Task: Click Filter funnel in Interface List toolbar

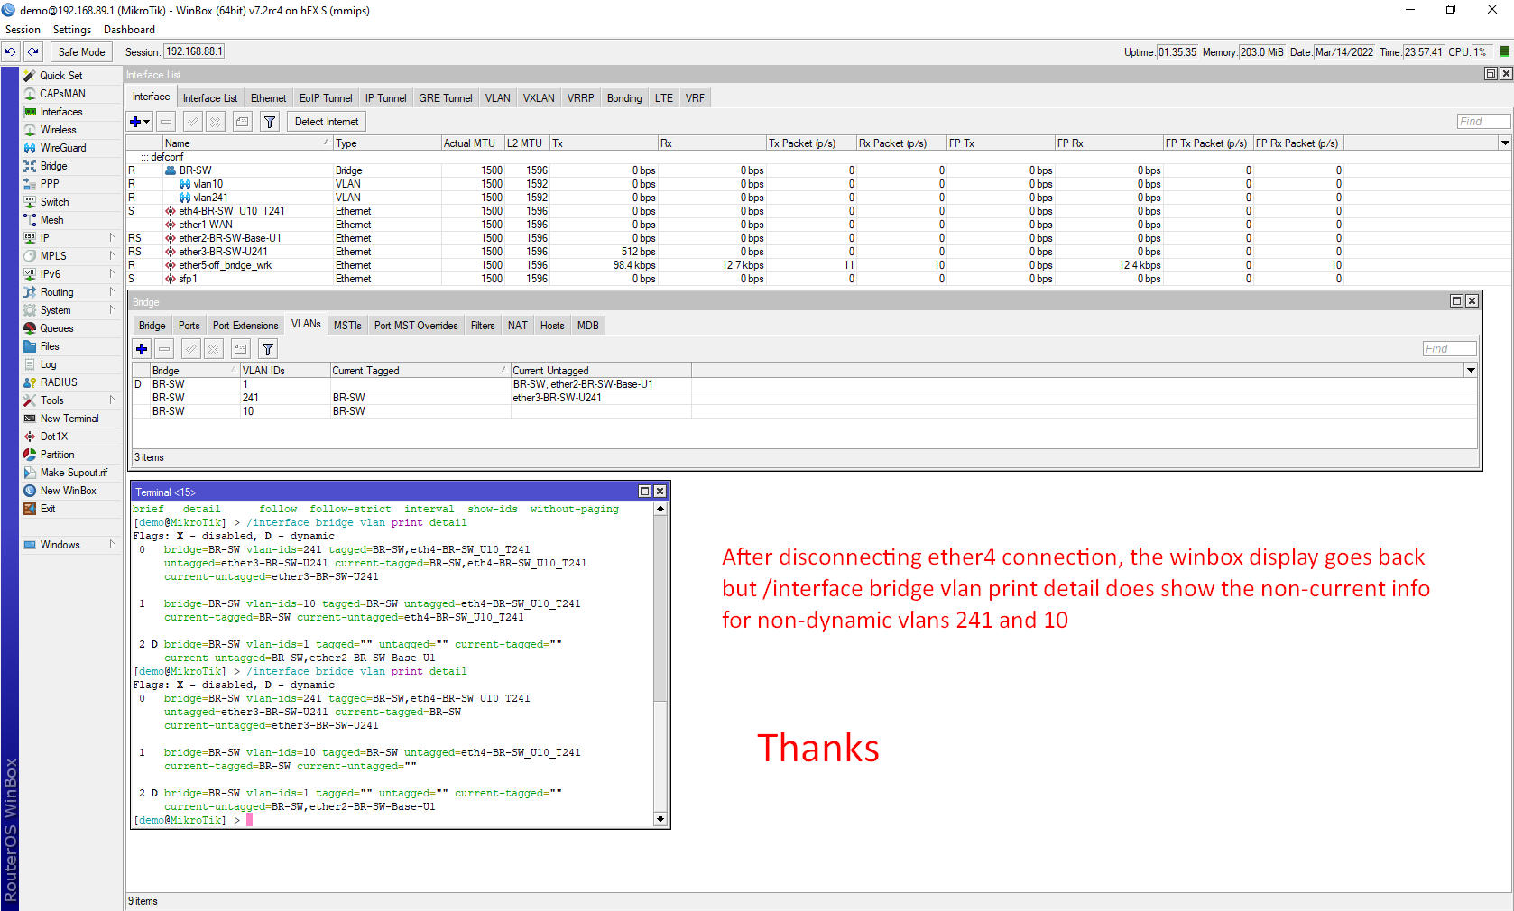Action: pyautogui.click(x=269, y=122)
